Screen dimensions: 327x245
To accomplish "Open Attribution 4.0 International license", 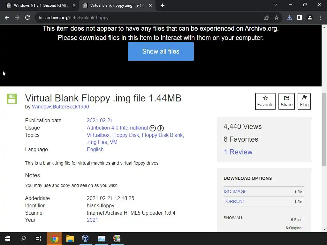I will tap(117, 128).
